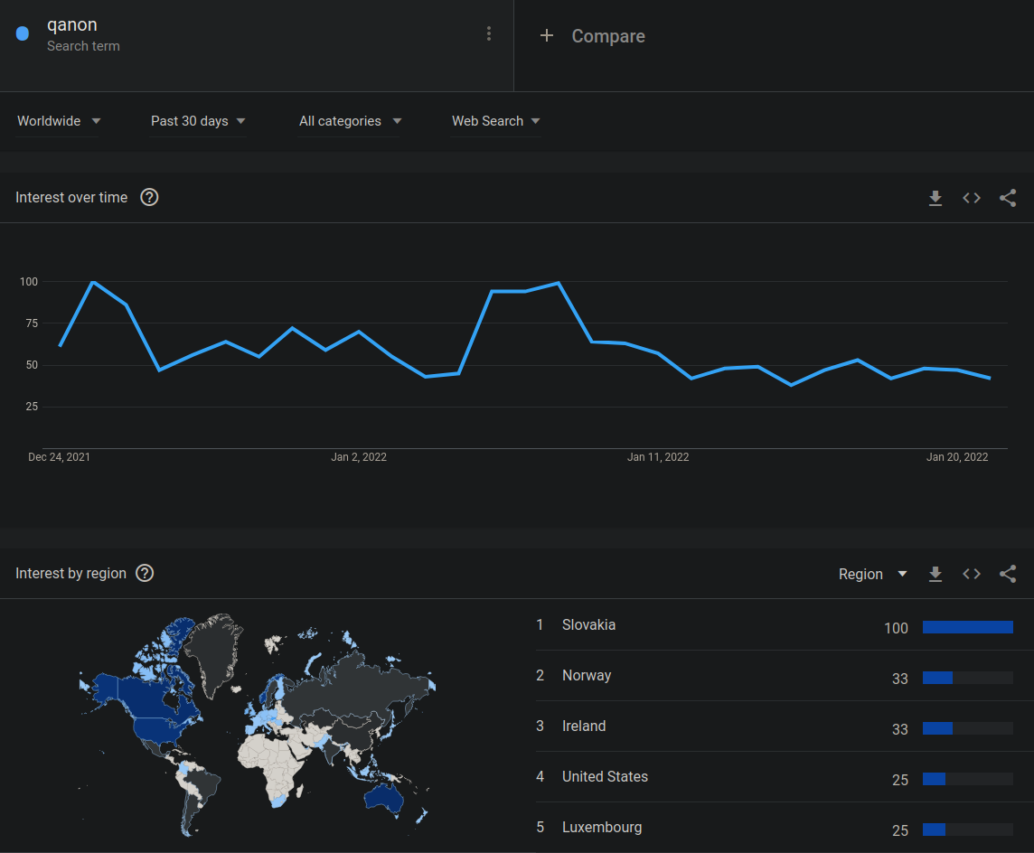This screenshot has width=1034, height=853.
Task: Click the 75 value on chart y-axis
Action: pyautogui.click(x=32, y=323)
